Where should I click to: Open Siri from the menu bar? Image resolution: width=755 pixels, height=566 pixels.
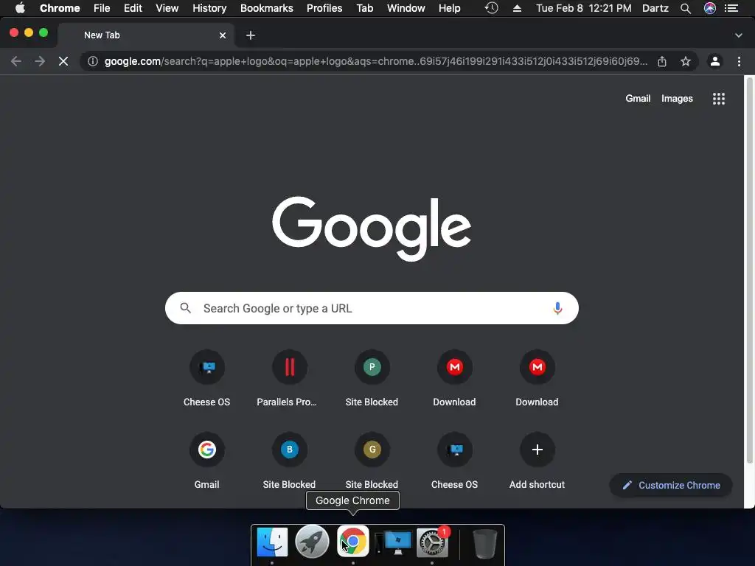click(710, 8)
